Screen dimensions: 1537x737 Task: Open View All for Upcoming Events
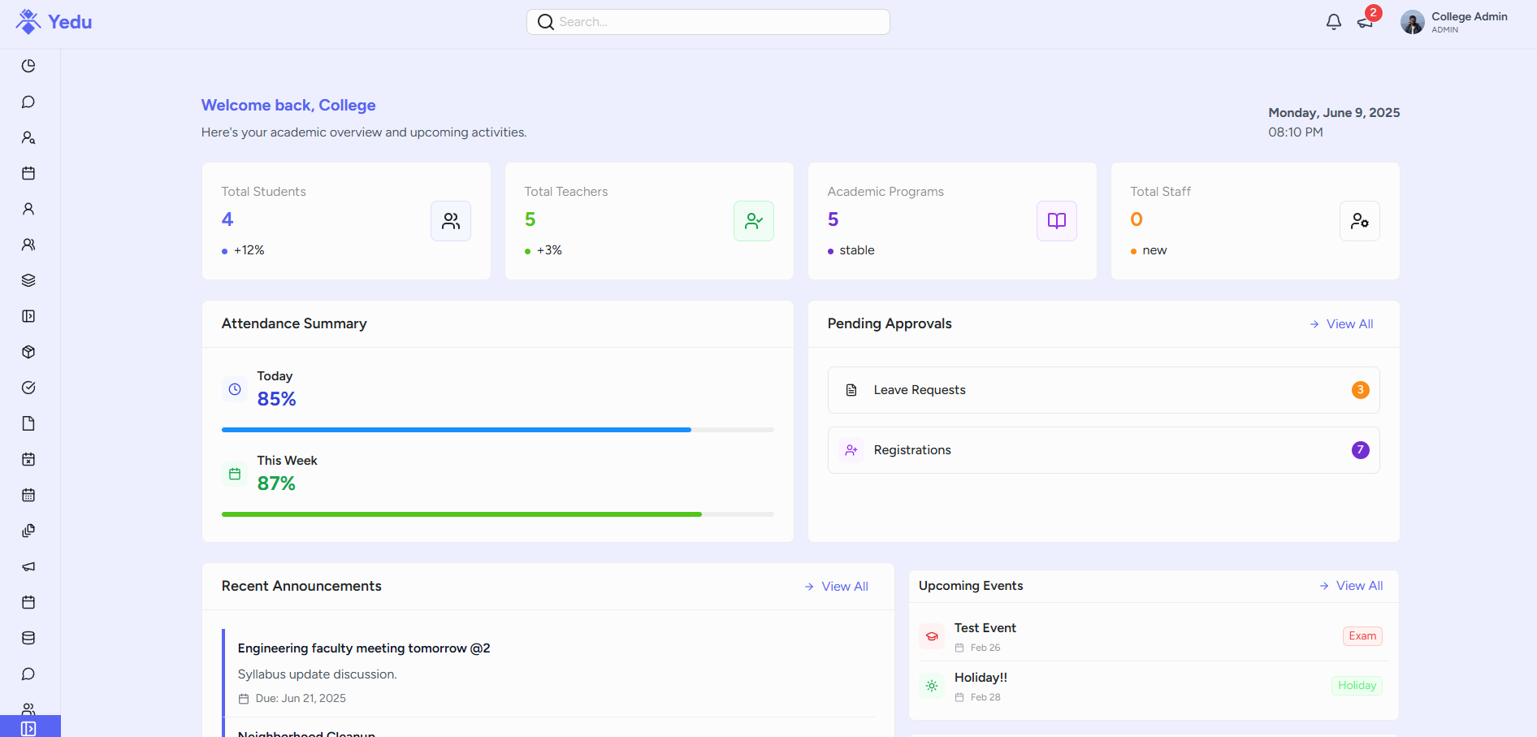point(1358,585)
